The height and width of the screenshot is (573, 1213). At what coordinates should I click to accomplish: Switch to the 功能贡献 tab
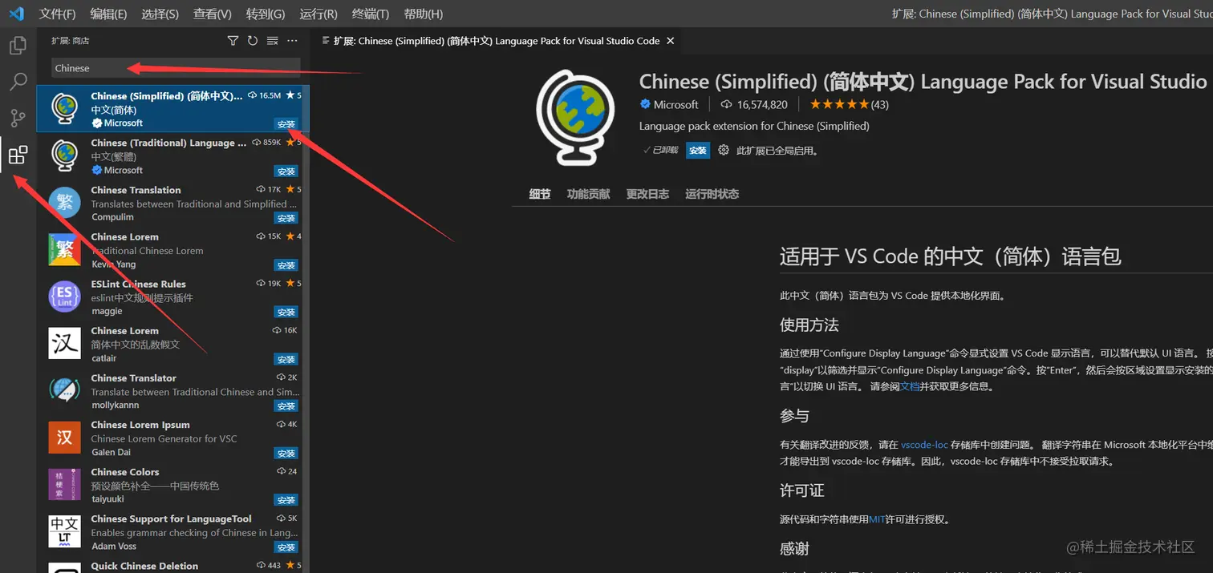click(x=588, y=194)
